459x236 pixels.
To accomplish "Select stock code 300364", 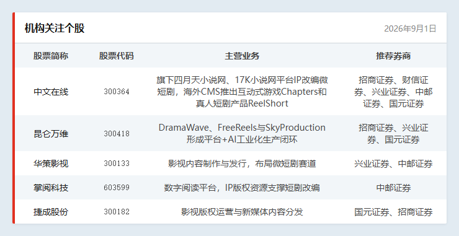I will pos(116,92).
